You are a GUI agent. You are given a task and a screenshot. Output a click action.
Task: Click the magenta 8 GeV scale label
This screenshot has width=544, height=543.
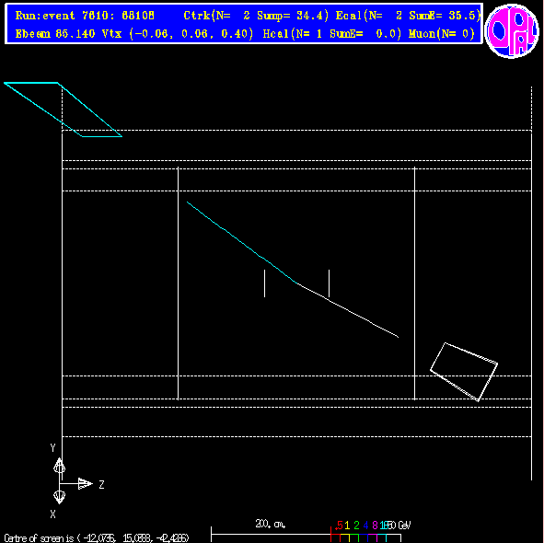point(375,525)
